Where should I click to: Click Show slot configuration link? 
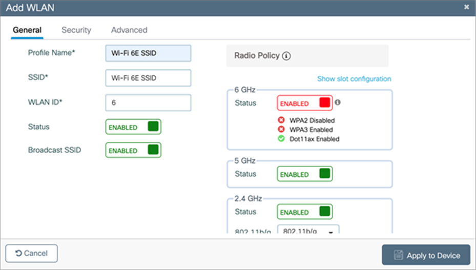[354, 79]
